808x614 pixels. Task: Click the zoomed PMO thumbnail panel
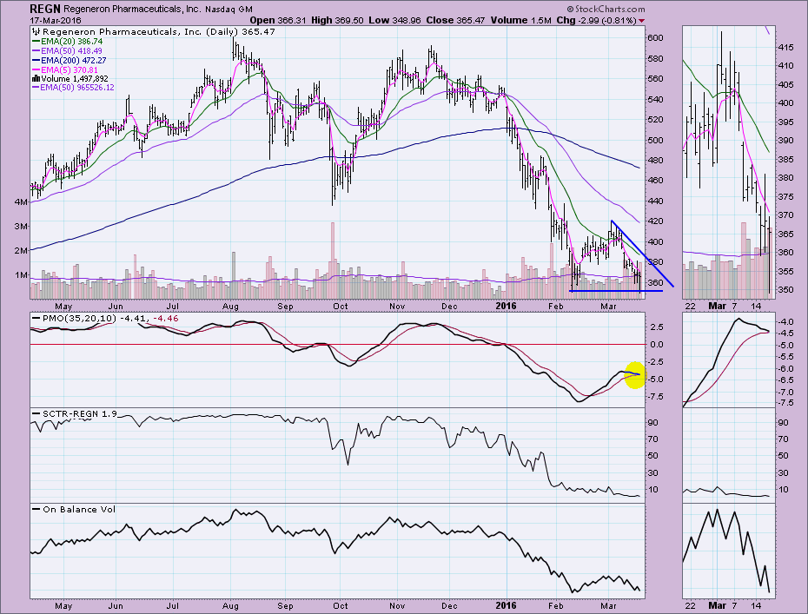pos(725,361)
